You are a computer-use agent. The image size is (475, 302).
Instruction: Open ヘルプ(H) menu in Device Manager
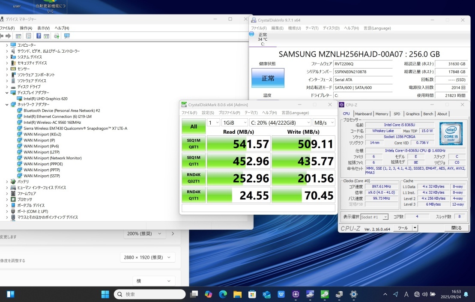(62, 28)
